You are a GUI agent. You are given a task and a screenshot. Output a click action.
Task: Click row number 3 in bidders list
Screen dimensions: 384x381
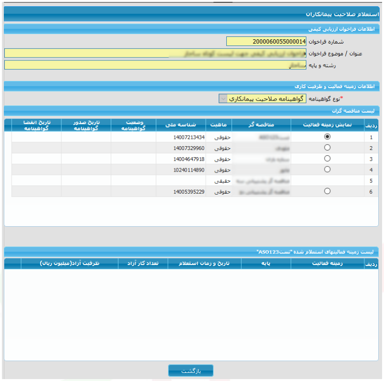[371, 159]
